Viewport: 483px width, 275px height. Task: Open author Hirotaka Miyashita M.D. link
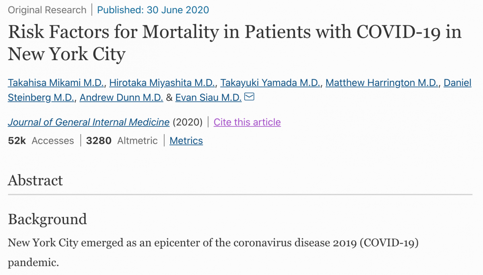tap(163, 83)
